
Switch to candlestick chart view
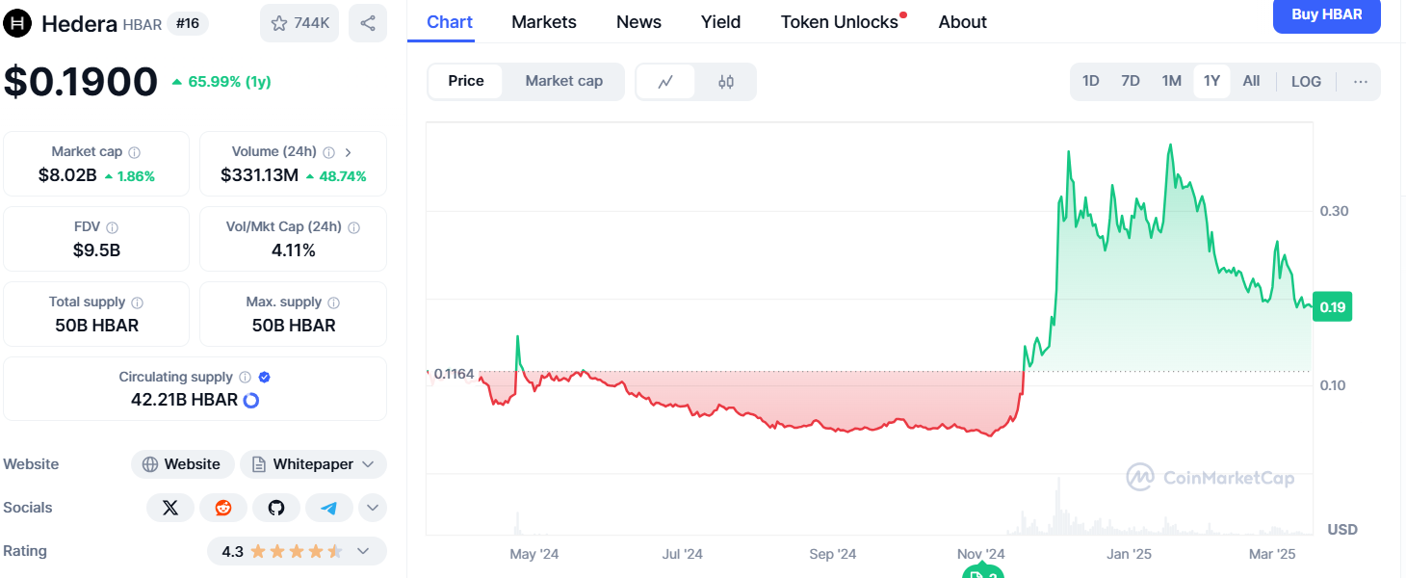coord(726,82)
